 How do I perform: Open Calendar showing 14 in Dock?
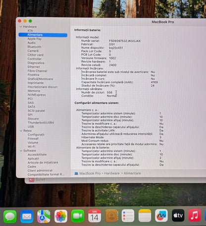click(95, 216)
